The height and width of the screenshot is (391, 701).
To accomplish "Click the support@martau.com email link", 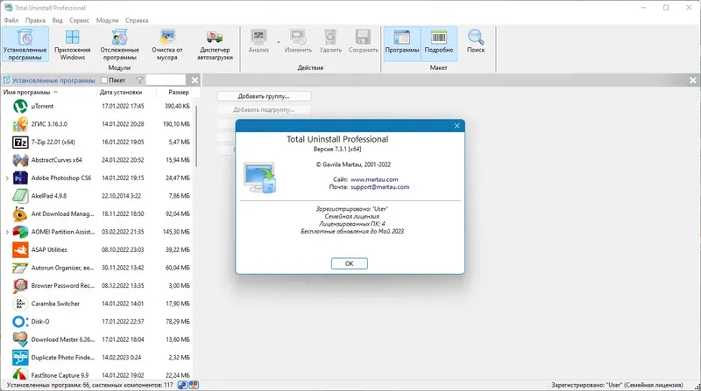I will 379,187.
